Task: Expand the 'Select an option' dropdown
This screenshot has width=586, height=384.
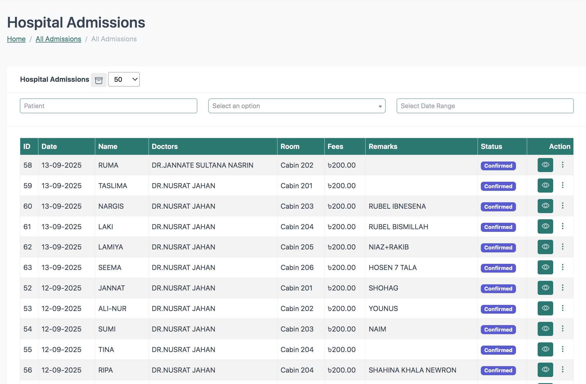Action: 297,106
